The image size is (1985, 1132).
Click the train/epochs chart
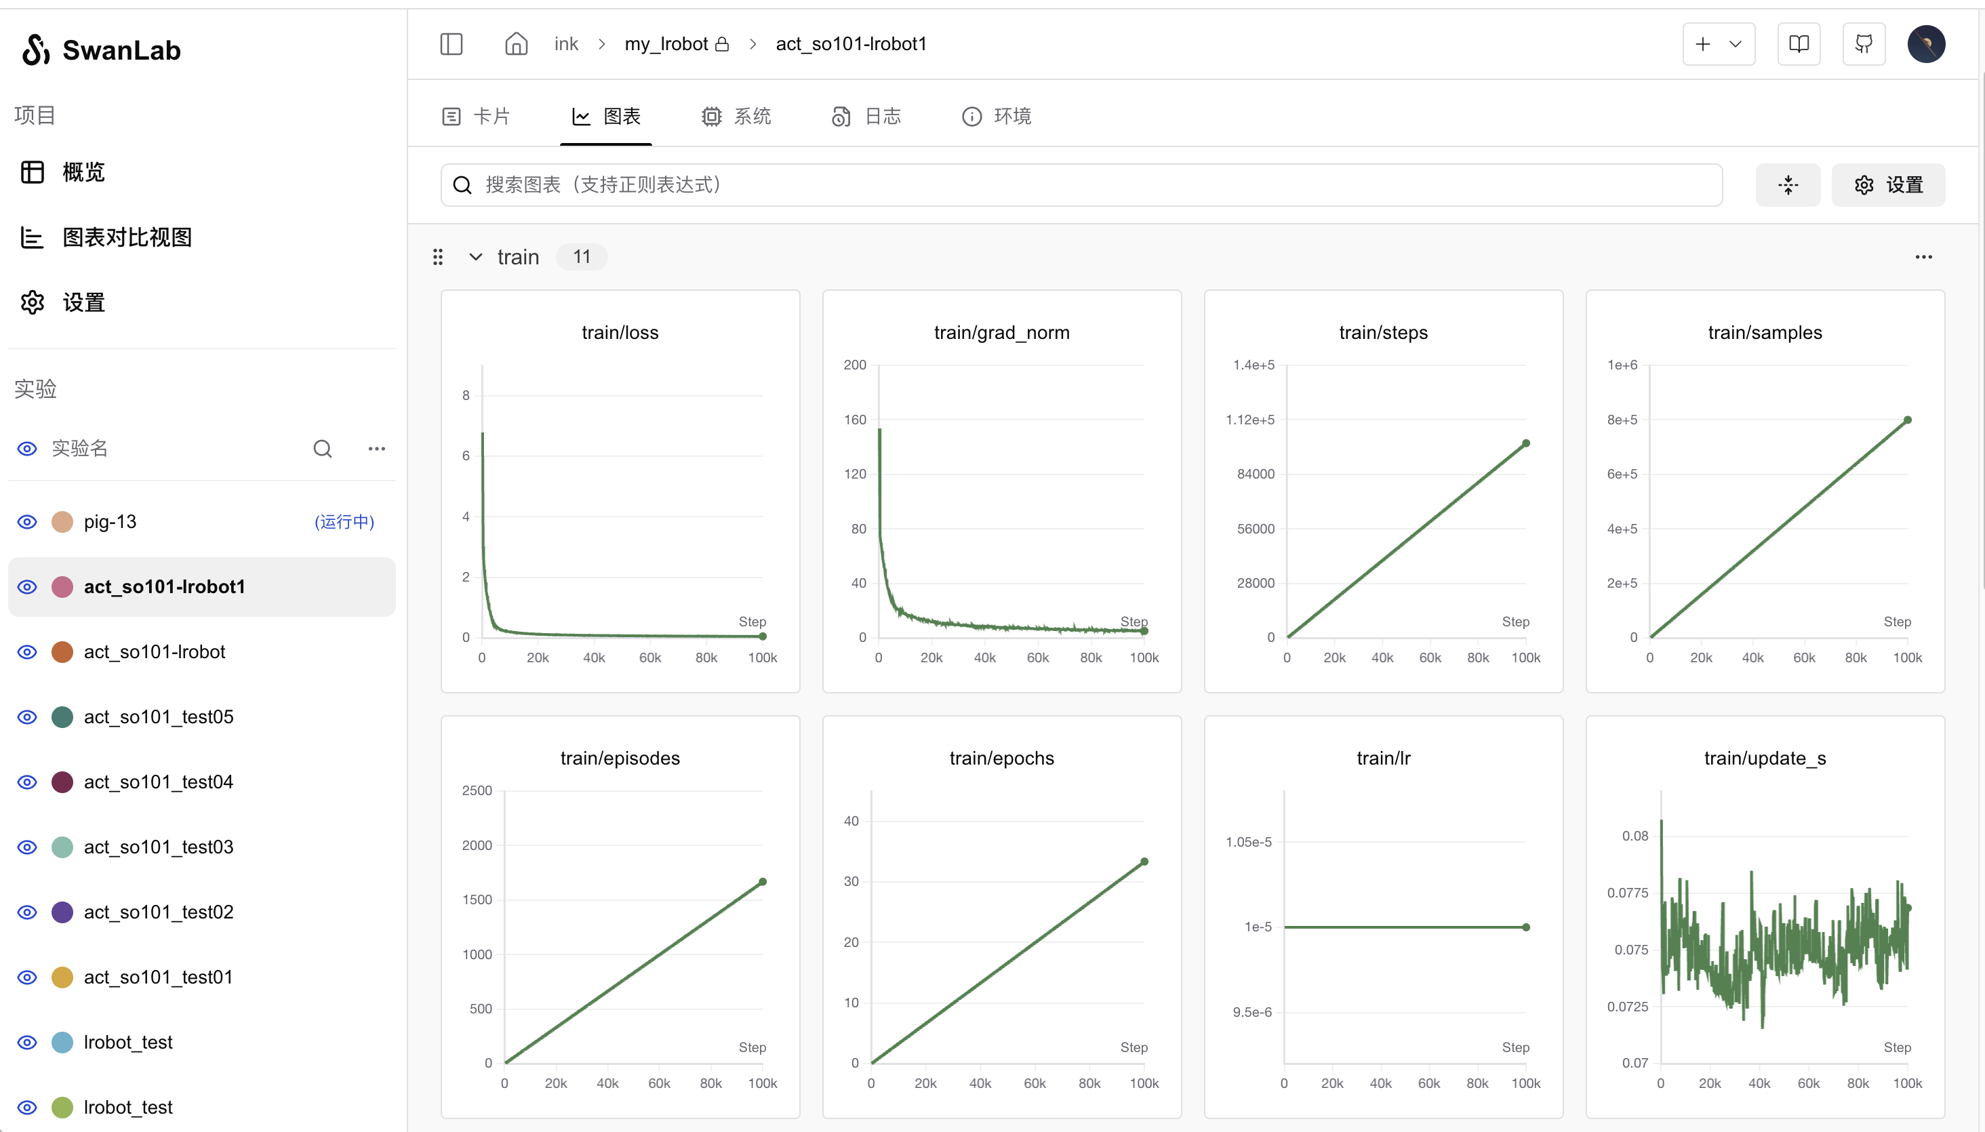(x=1001, y=916)
